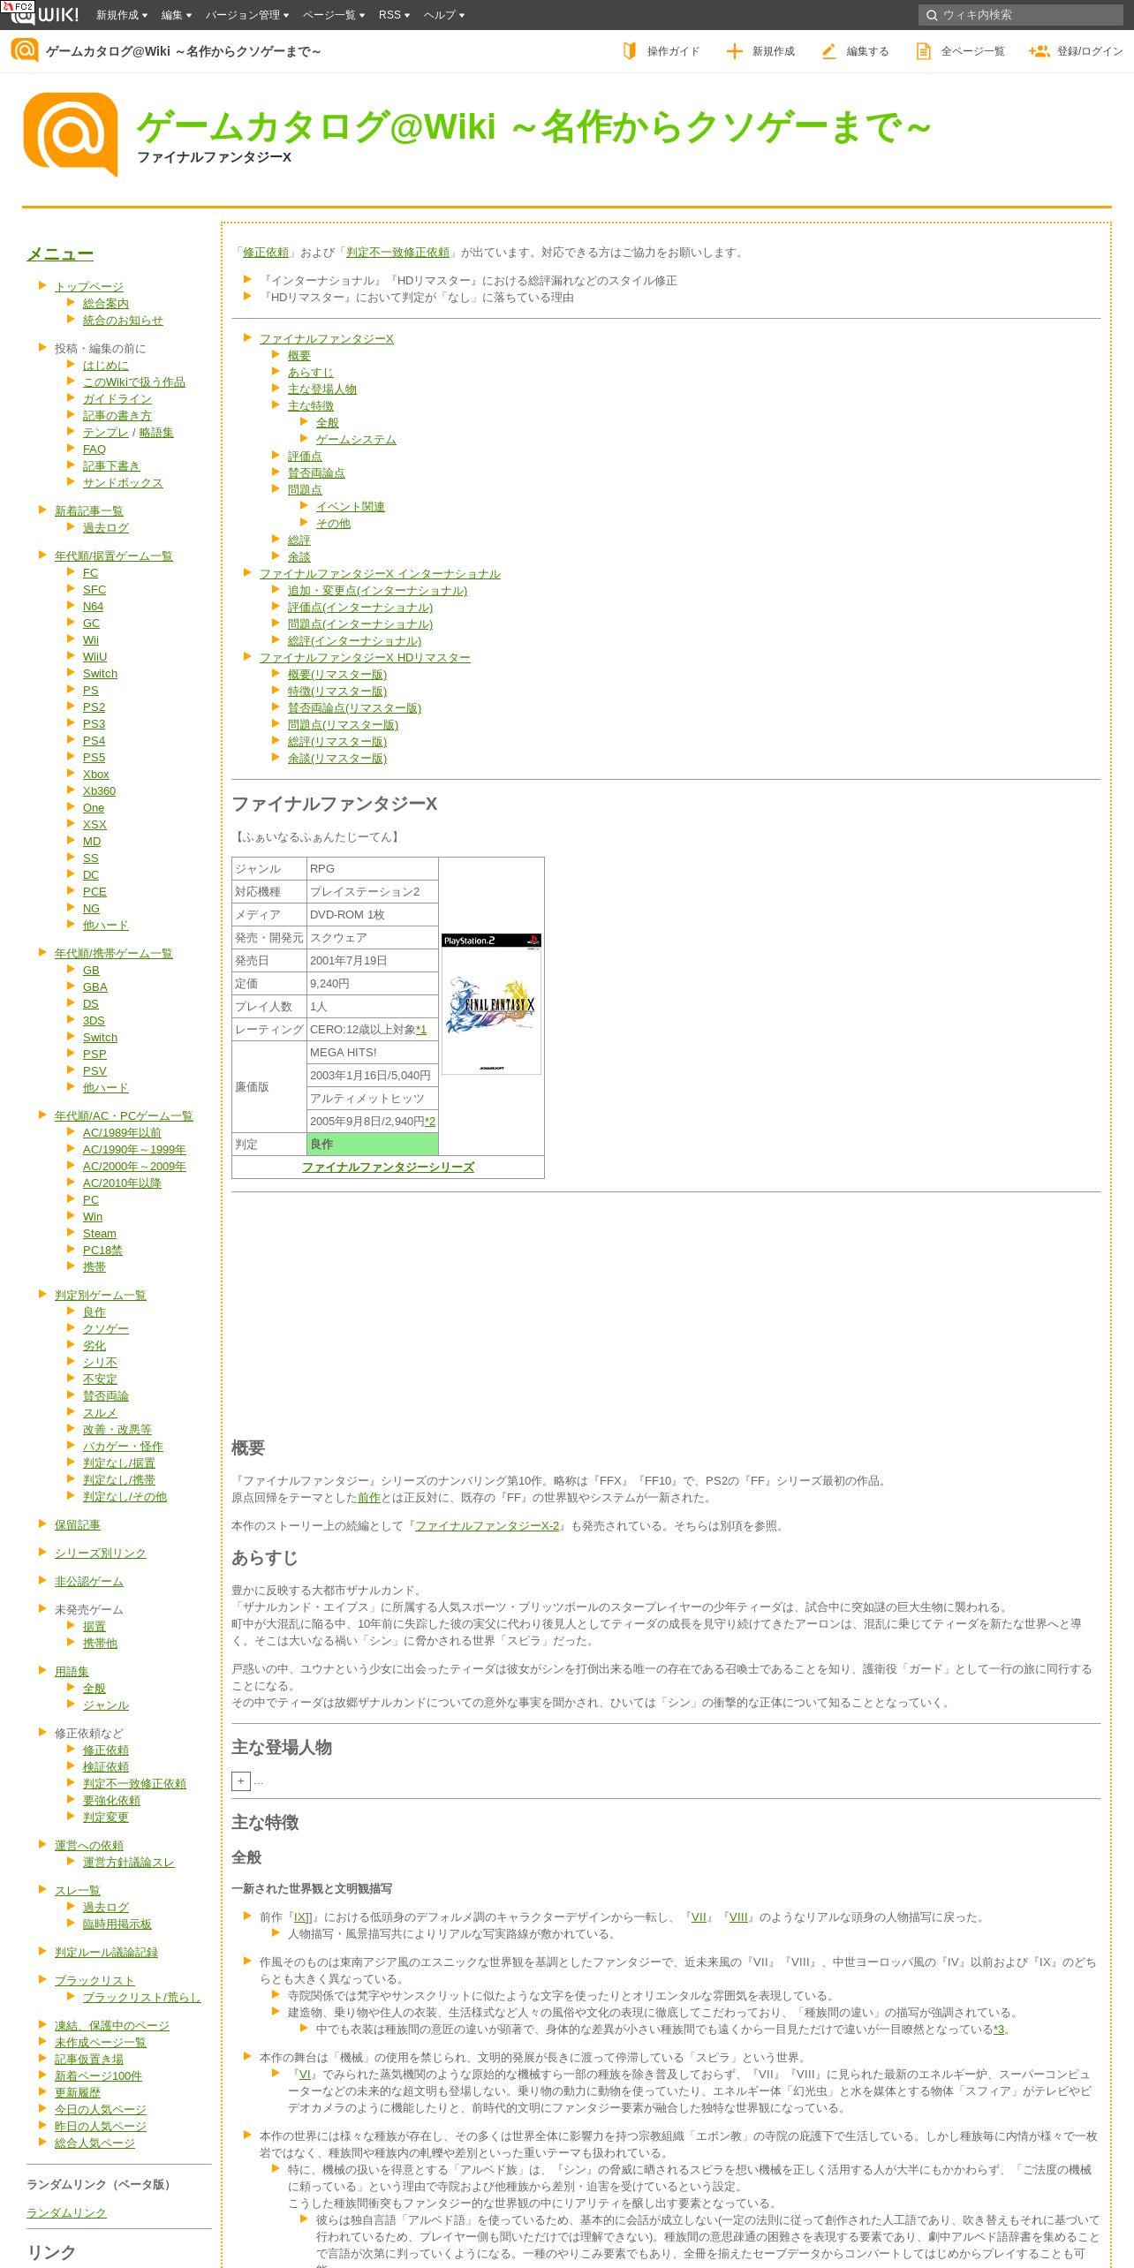
Task: Open 総合案内 sidebar link
Action: tap(106, 304)
